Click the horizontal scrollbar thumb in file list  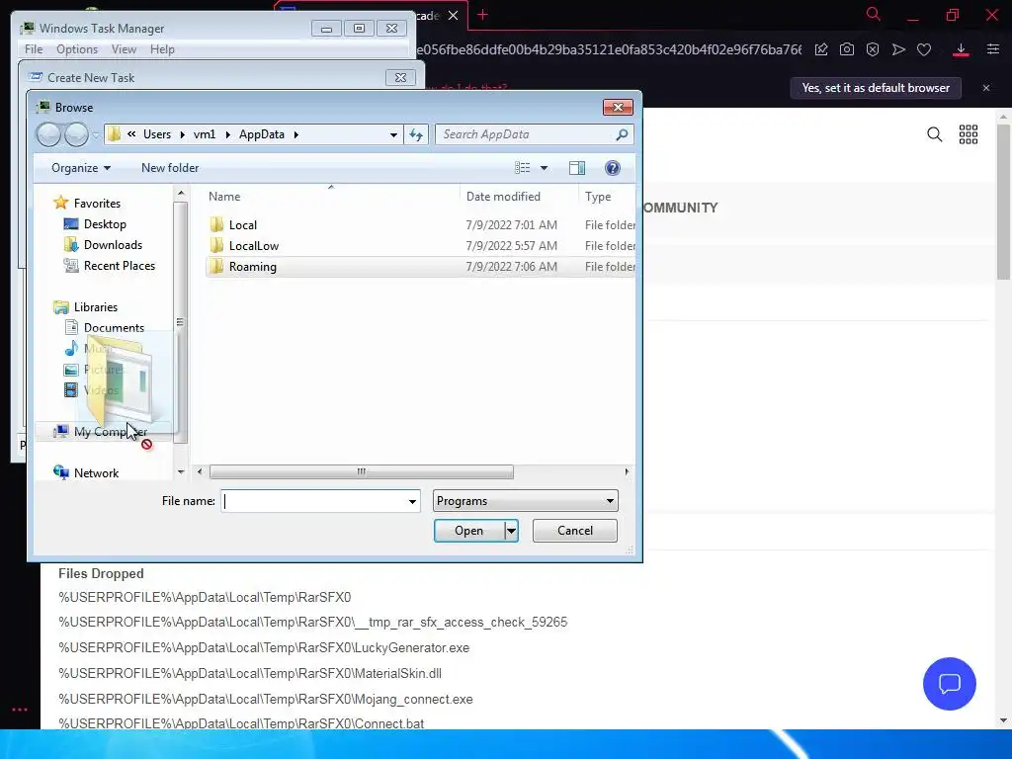click(362, 471)
